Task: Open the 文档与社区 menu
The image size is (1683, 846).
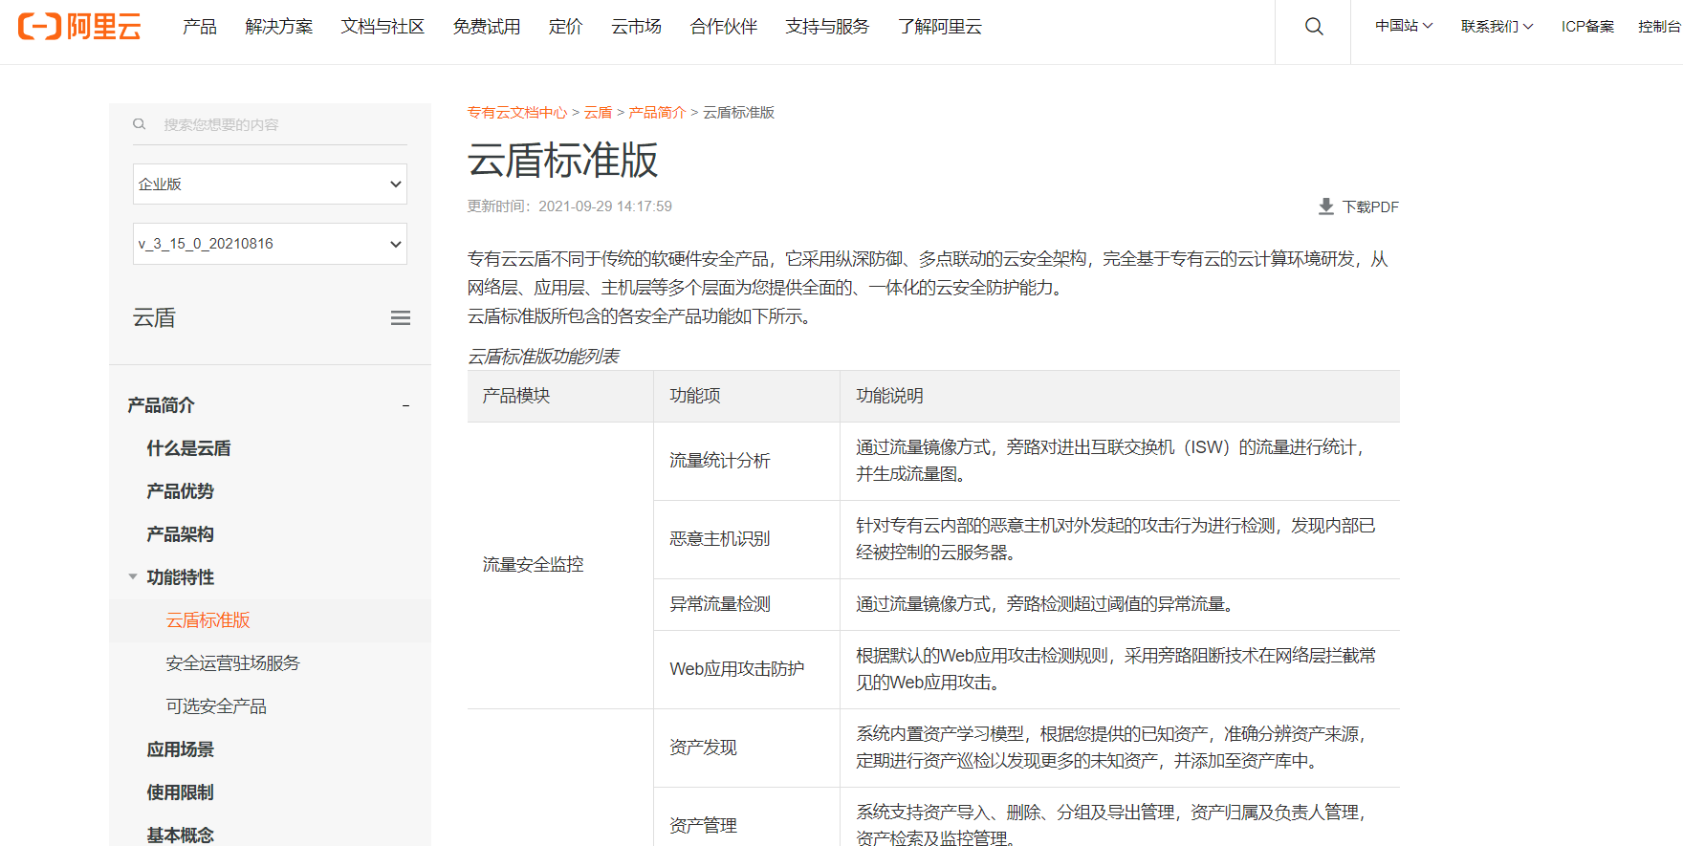Action: pos(382,27)
